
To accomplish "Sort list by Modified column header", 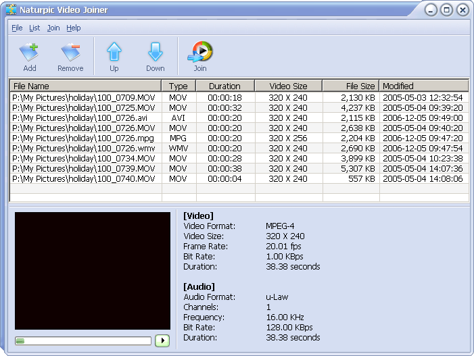I will click(424, 86).
